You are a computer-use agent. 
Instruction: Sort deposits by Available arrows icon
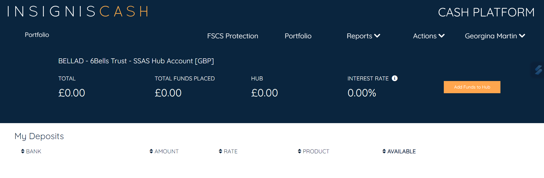pyautogui.click(x=384, y=151)
